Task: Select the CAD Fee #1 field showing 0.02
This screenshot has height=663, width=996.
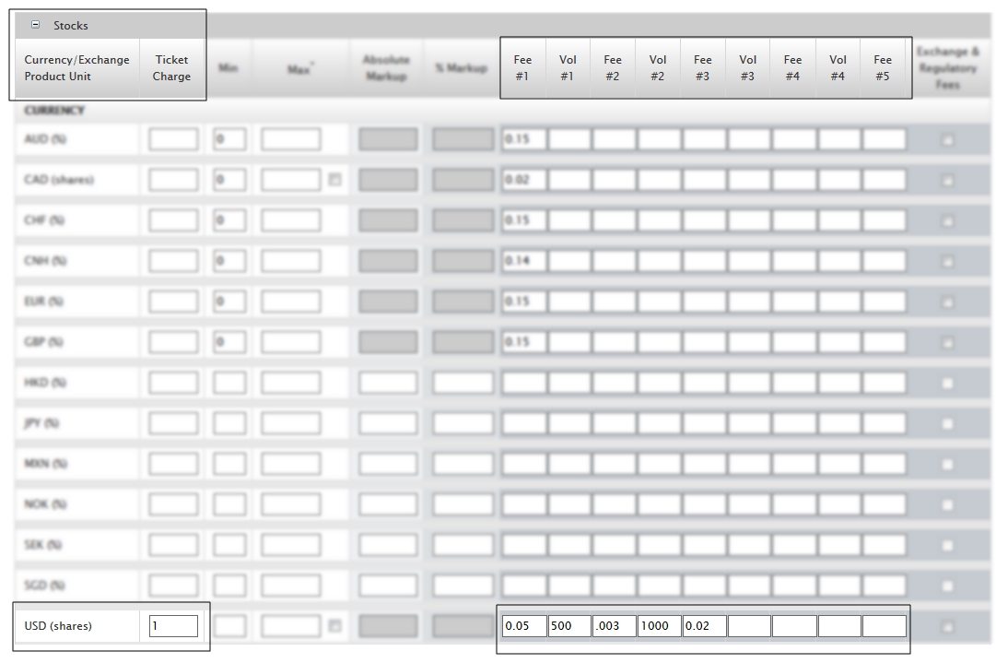Action: [x=523, y=180]
